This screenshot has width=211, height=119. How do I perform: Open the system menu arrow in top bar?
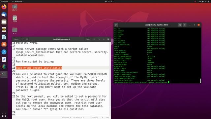[x=209, y=1]
